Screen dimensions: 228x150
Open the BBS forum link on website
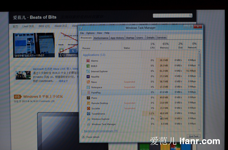point(44,26)
